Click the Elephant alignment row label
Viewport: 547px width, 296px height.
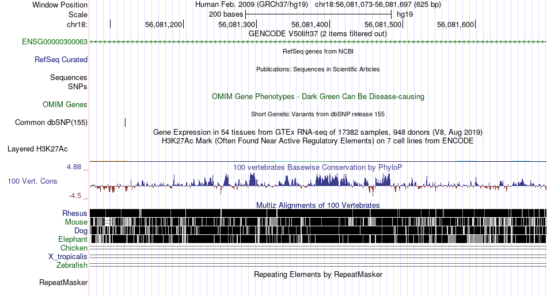pyautogui.click(x=73, y=240)
